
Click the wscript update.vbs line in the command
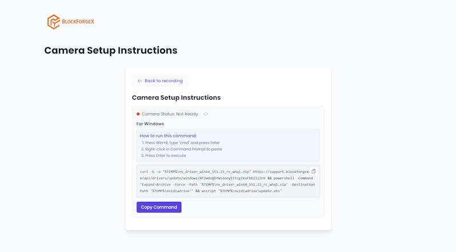coord(240,191)
